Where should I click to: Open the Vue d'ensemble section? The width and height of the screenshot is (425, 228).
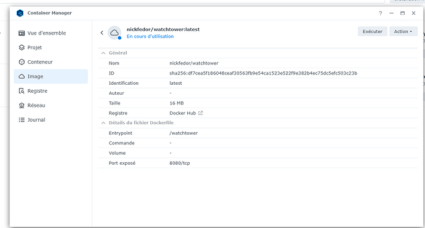(x=51, y=33)
